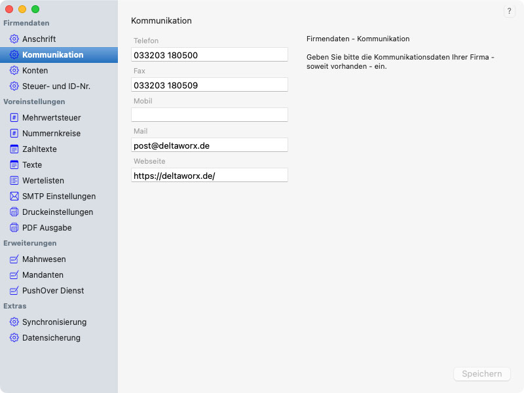Focus the Telefon number field
Screen dimensions: 524x393
click(210, 54)
